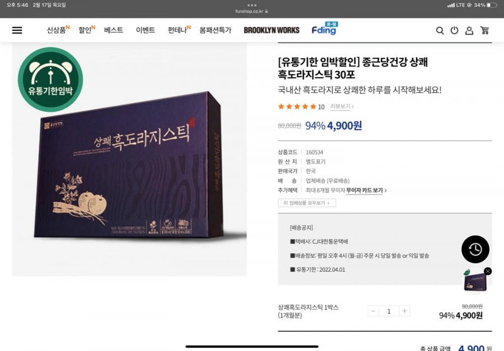Open the 봄패션특가 menu link
504x351 pixels.
(216, 30)
